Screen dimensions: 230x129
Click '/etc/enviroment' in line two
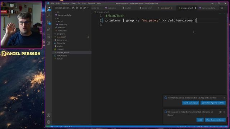(182, 20)
